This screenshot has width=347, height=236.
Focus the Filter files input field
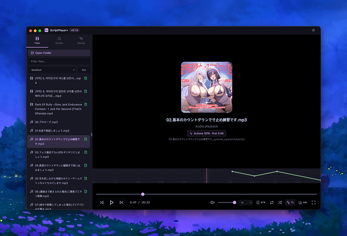59,61
